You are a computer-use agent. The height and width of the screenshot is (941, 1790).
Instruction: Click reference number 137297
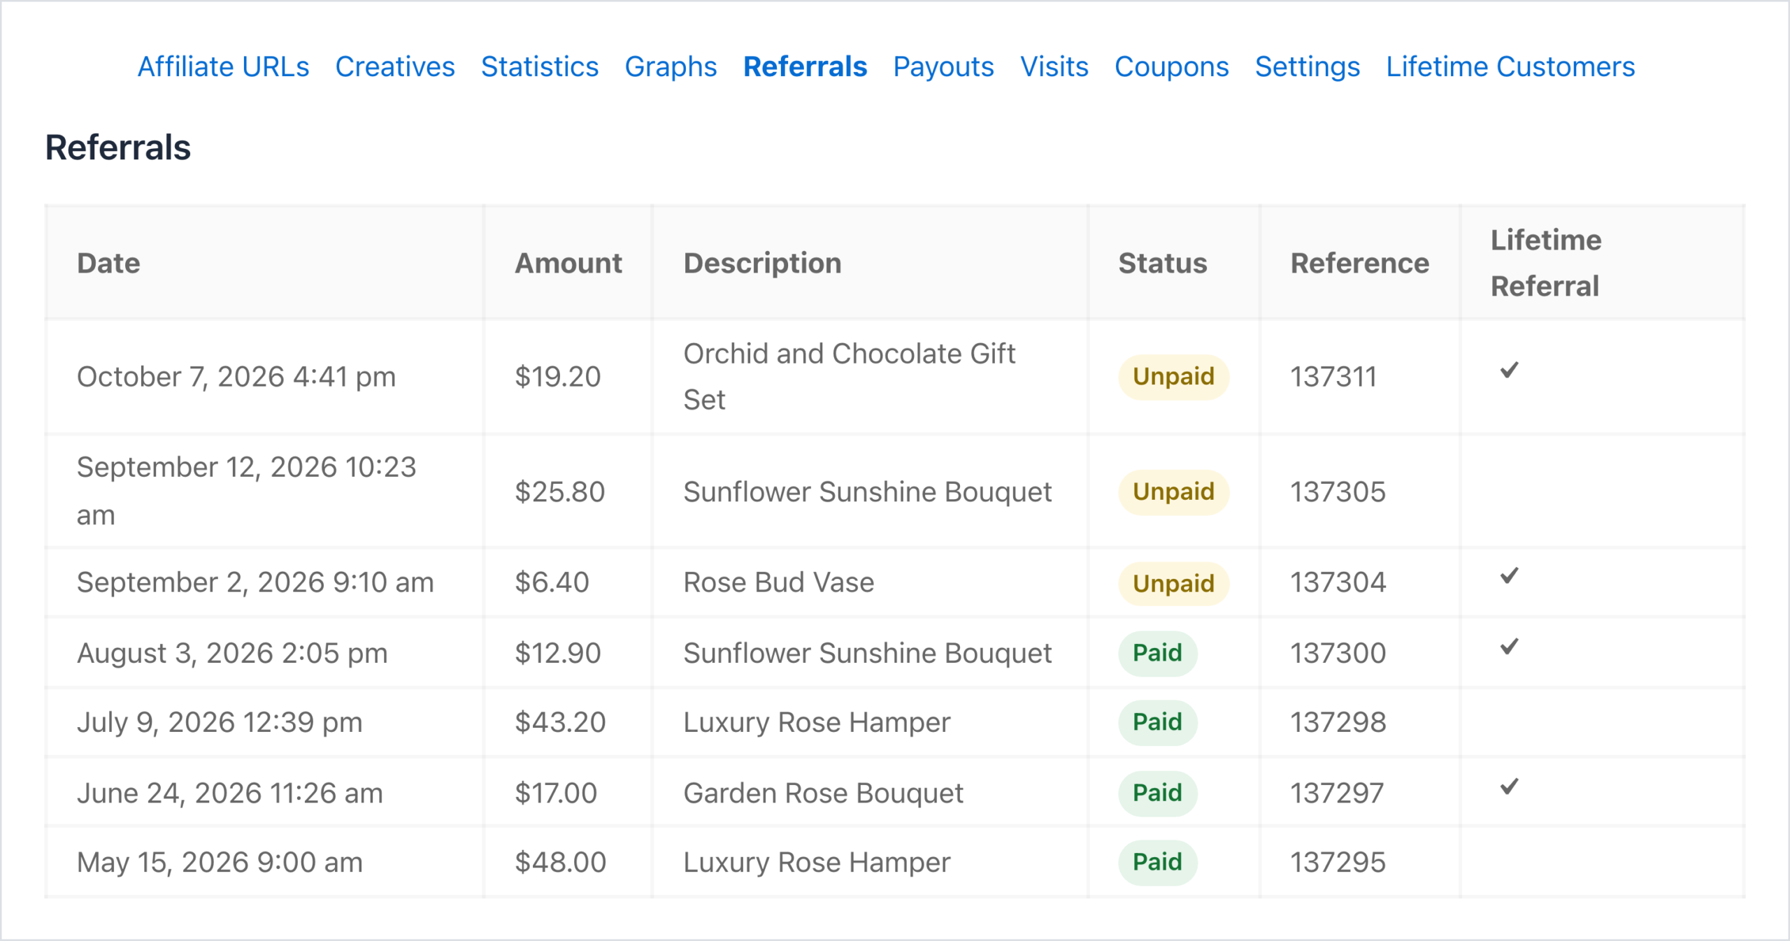coord(1337,793)
